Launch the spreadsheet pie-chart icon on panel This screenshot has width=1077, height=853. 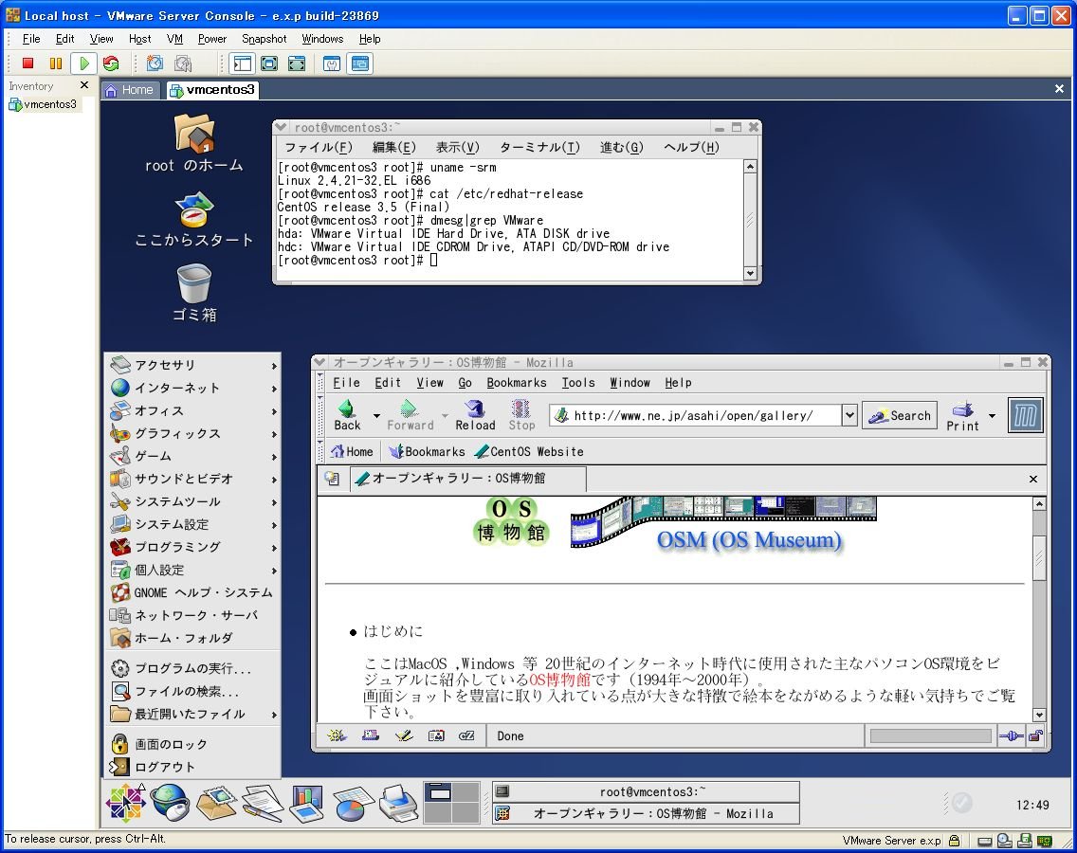(x=353, y=802)
